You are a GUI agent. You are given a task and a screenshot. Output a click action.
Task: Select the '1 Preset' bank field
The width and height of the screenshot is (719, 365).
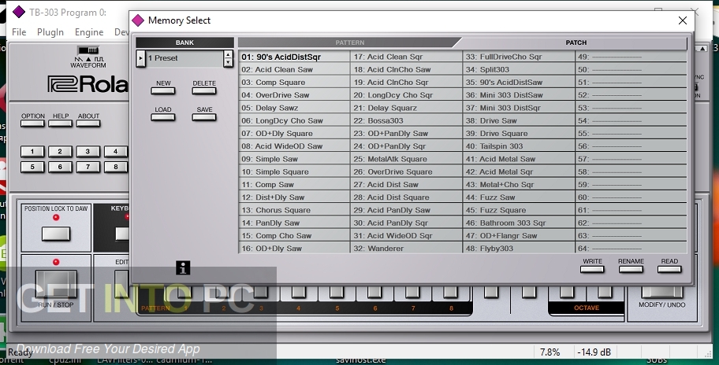click(184, 58)
